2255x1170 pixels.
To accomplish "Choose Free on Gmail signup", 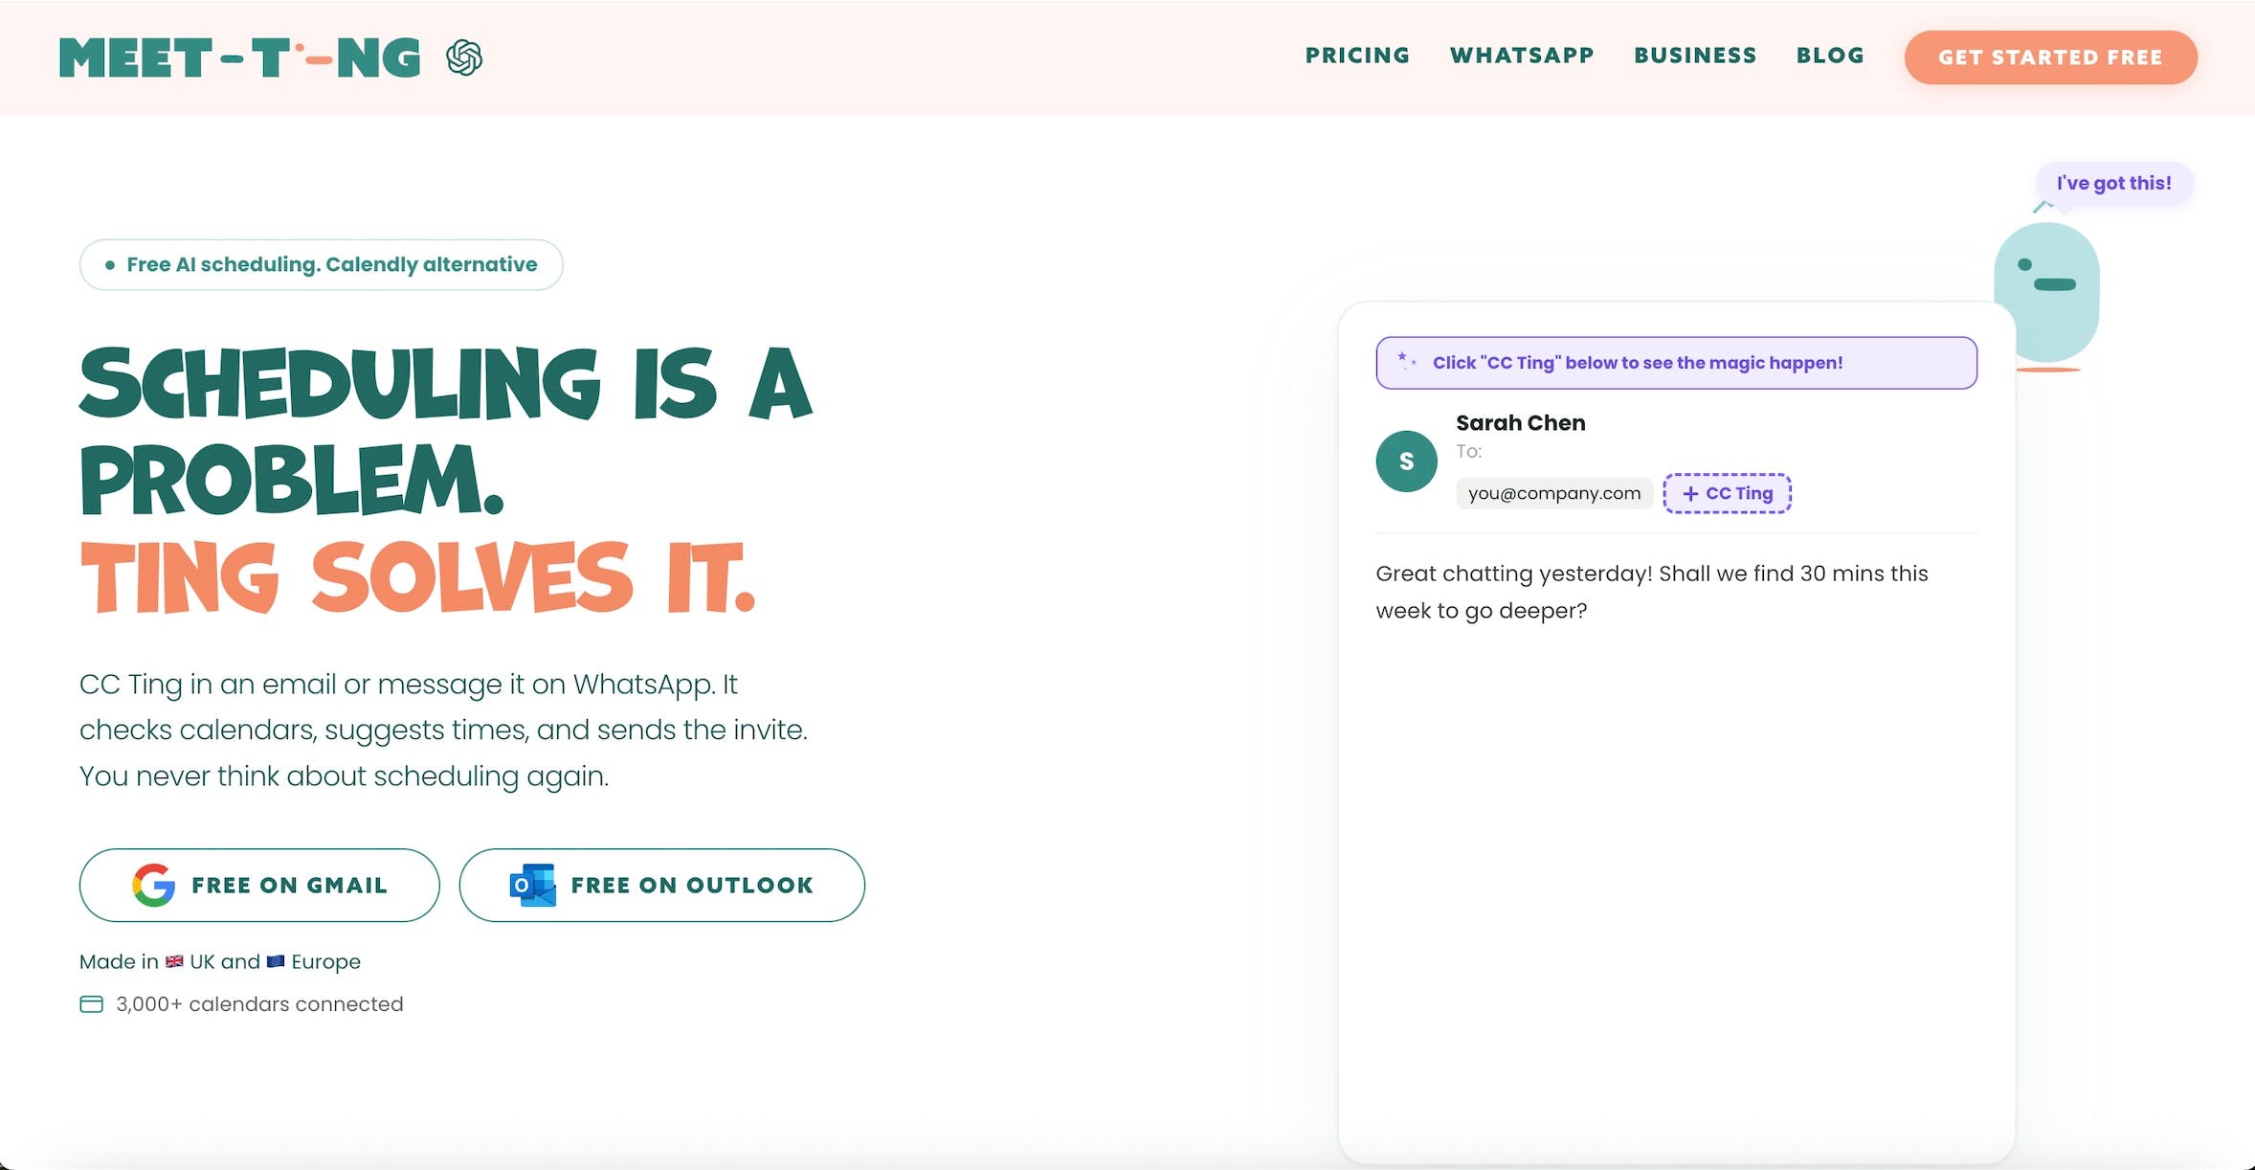I will point(259,885).
